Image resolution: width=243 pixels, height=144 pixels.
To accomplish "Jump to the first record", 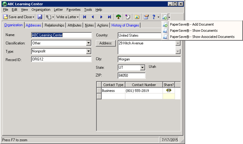I will 84,17.
